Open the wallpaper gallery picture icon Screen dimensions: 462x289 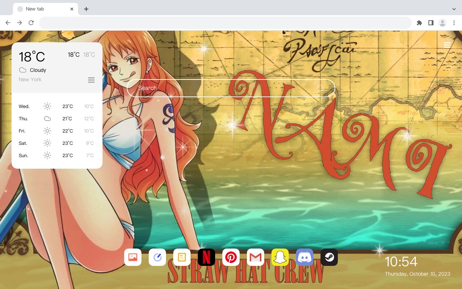point(133,257)
